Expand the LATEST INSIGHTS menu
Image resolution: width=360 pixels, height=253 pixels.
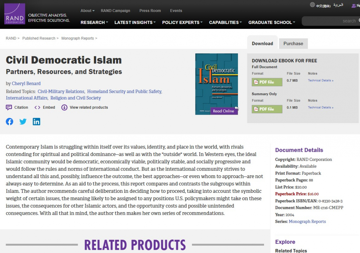click(135, 22)
